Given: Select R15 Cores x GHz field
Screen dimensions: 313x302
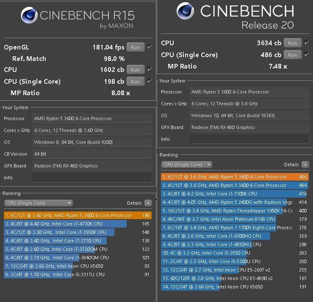Looking at the screenshot, I should 91,130.
